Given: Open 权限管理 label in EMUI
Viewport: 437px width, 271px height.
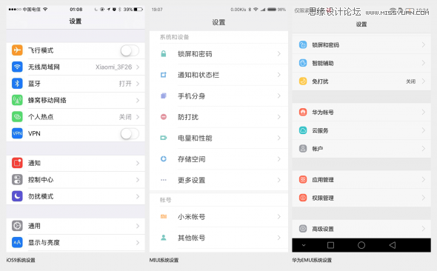Looking at the screenshot, I should tap(323, 198).
